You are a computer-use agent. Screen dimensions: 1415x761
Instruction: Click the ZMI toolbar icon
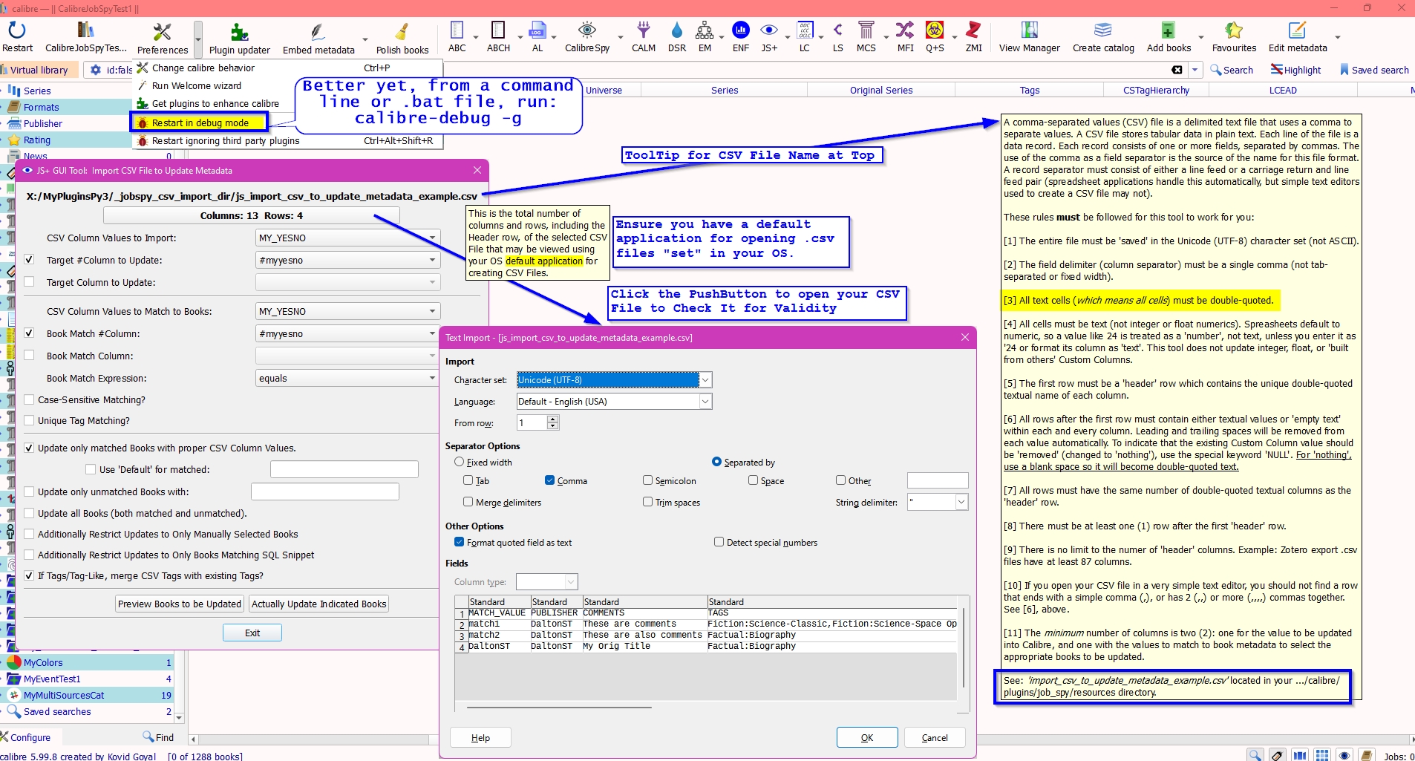point(973,30)
